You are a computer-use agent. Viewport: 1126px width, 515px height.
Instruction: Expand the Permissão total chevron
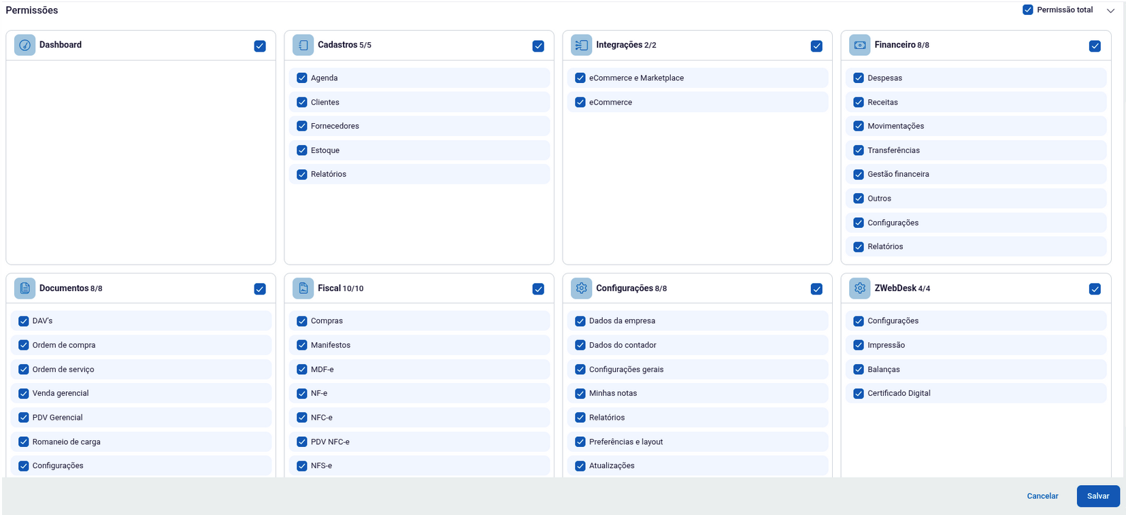tap(1110, 10)
